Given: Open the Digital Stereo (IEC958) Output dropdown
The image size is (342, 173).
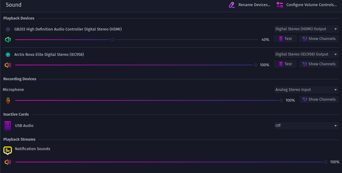Looking at the screenshot, I should (x=306, y=54).
